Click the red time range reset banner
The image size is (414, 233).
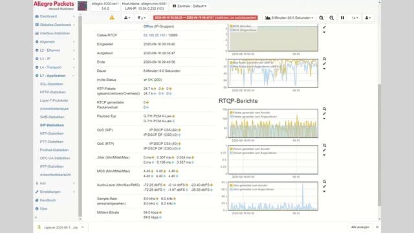(x=206, y=17)
